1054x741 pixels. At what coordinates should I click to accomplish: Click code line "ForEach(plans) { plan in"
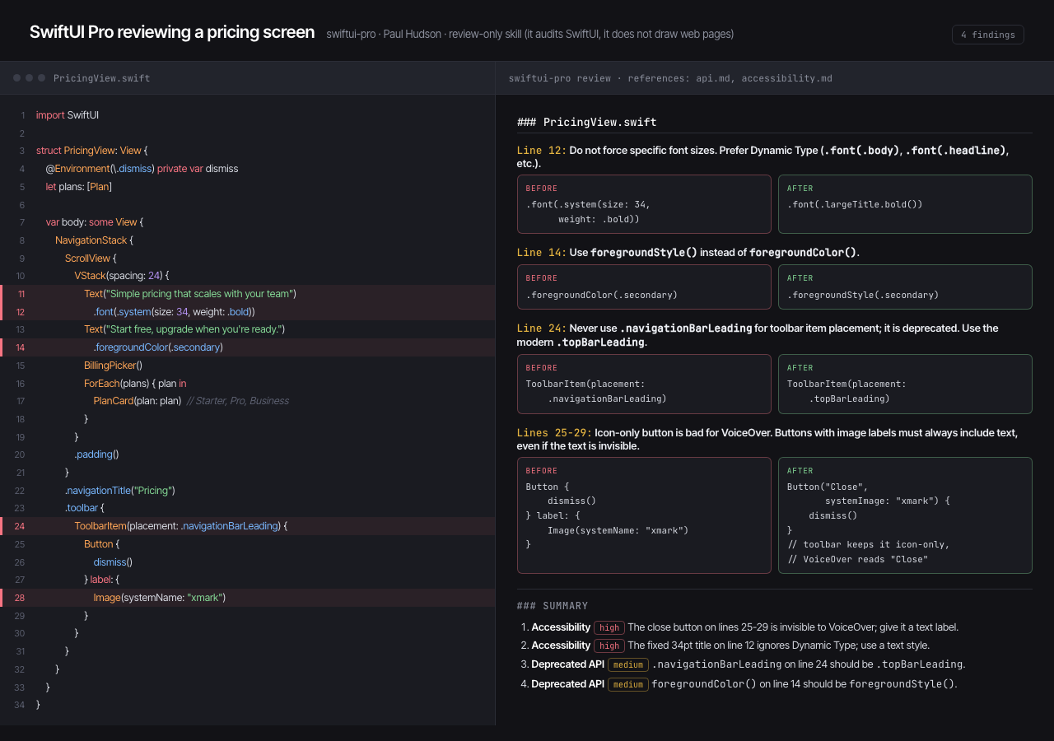coord(135,384)
